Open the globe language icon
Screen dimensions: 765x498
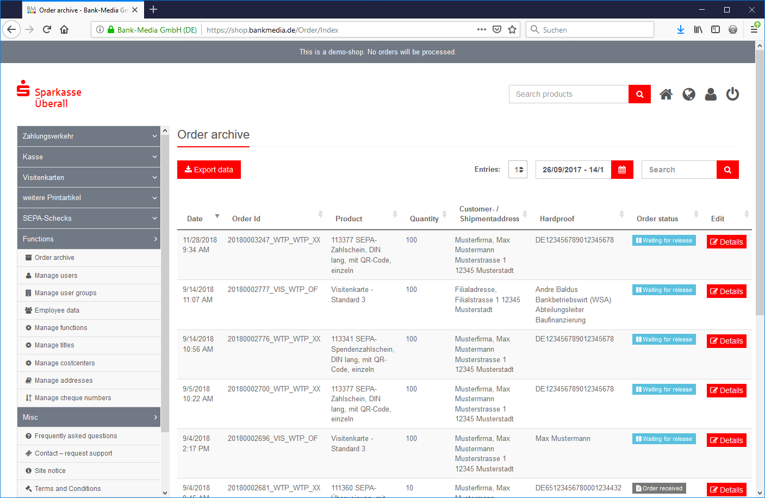(689, 95)
